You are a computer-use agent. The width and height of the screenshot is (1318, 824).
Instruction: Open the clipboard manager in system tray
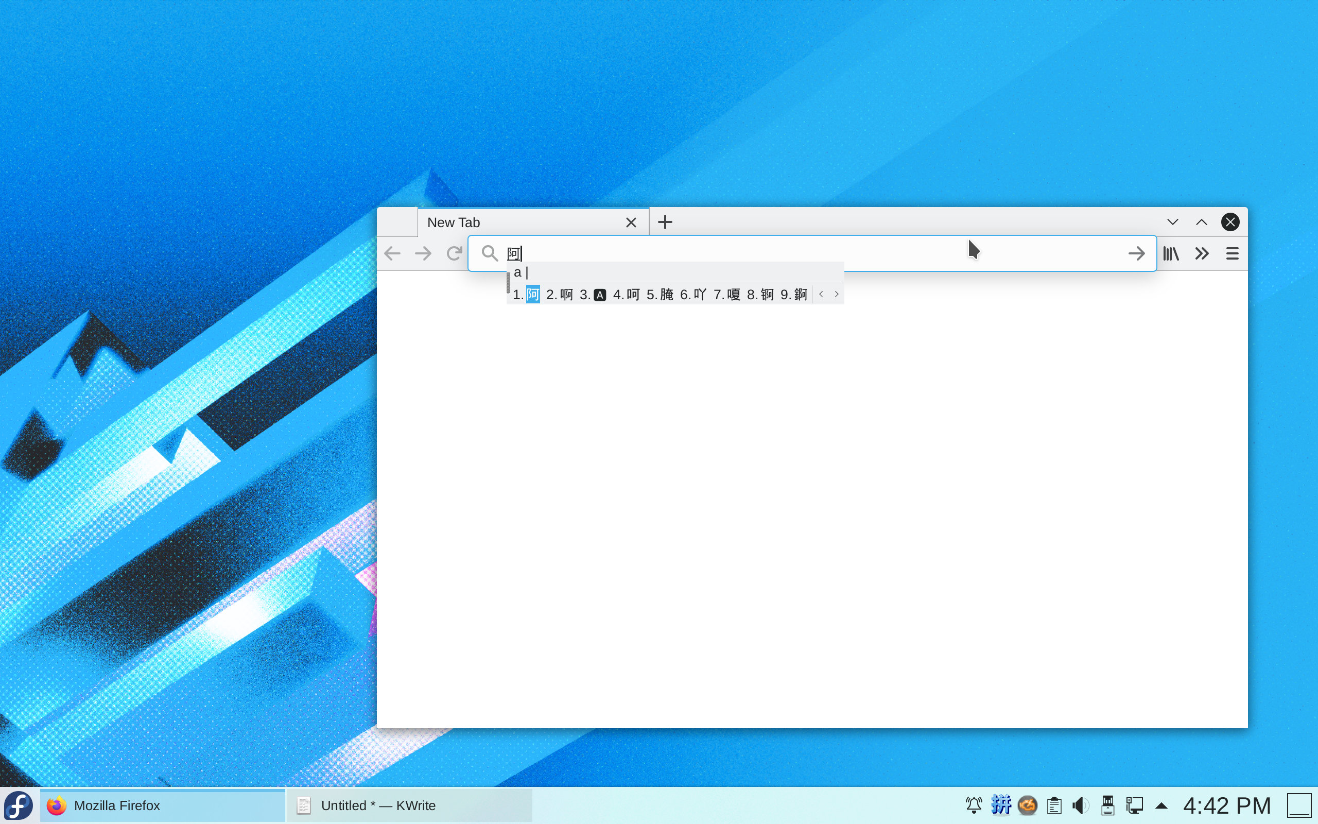1054,805
